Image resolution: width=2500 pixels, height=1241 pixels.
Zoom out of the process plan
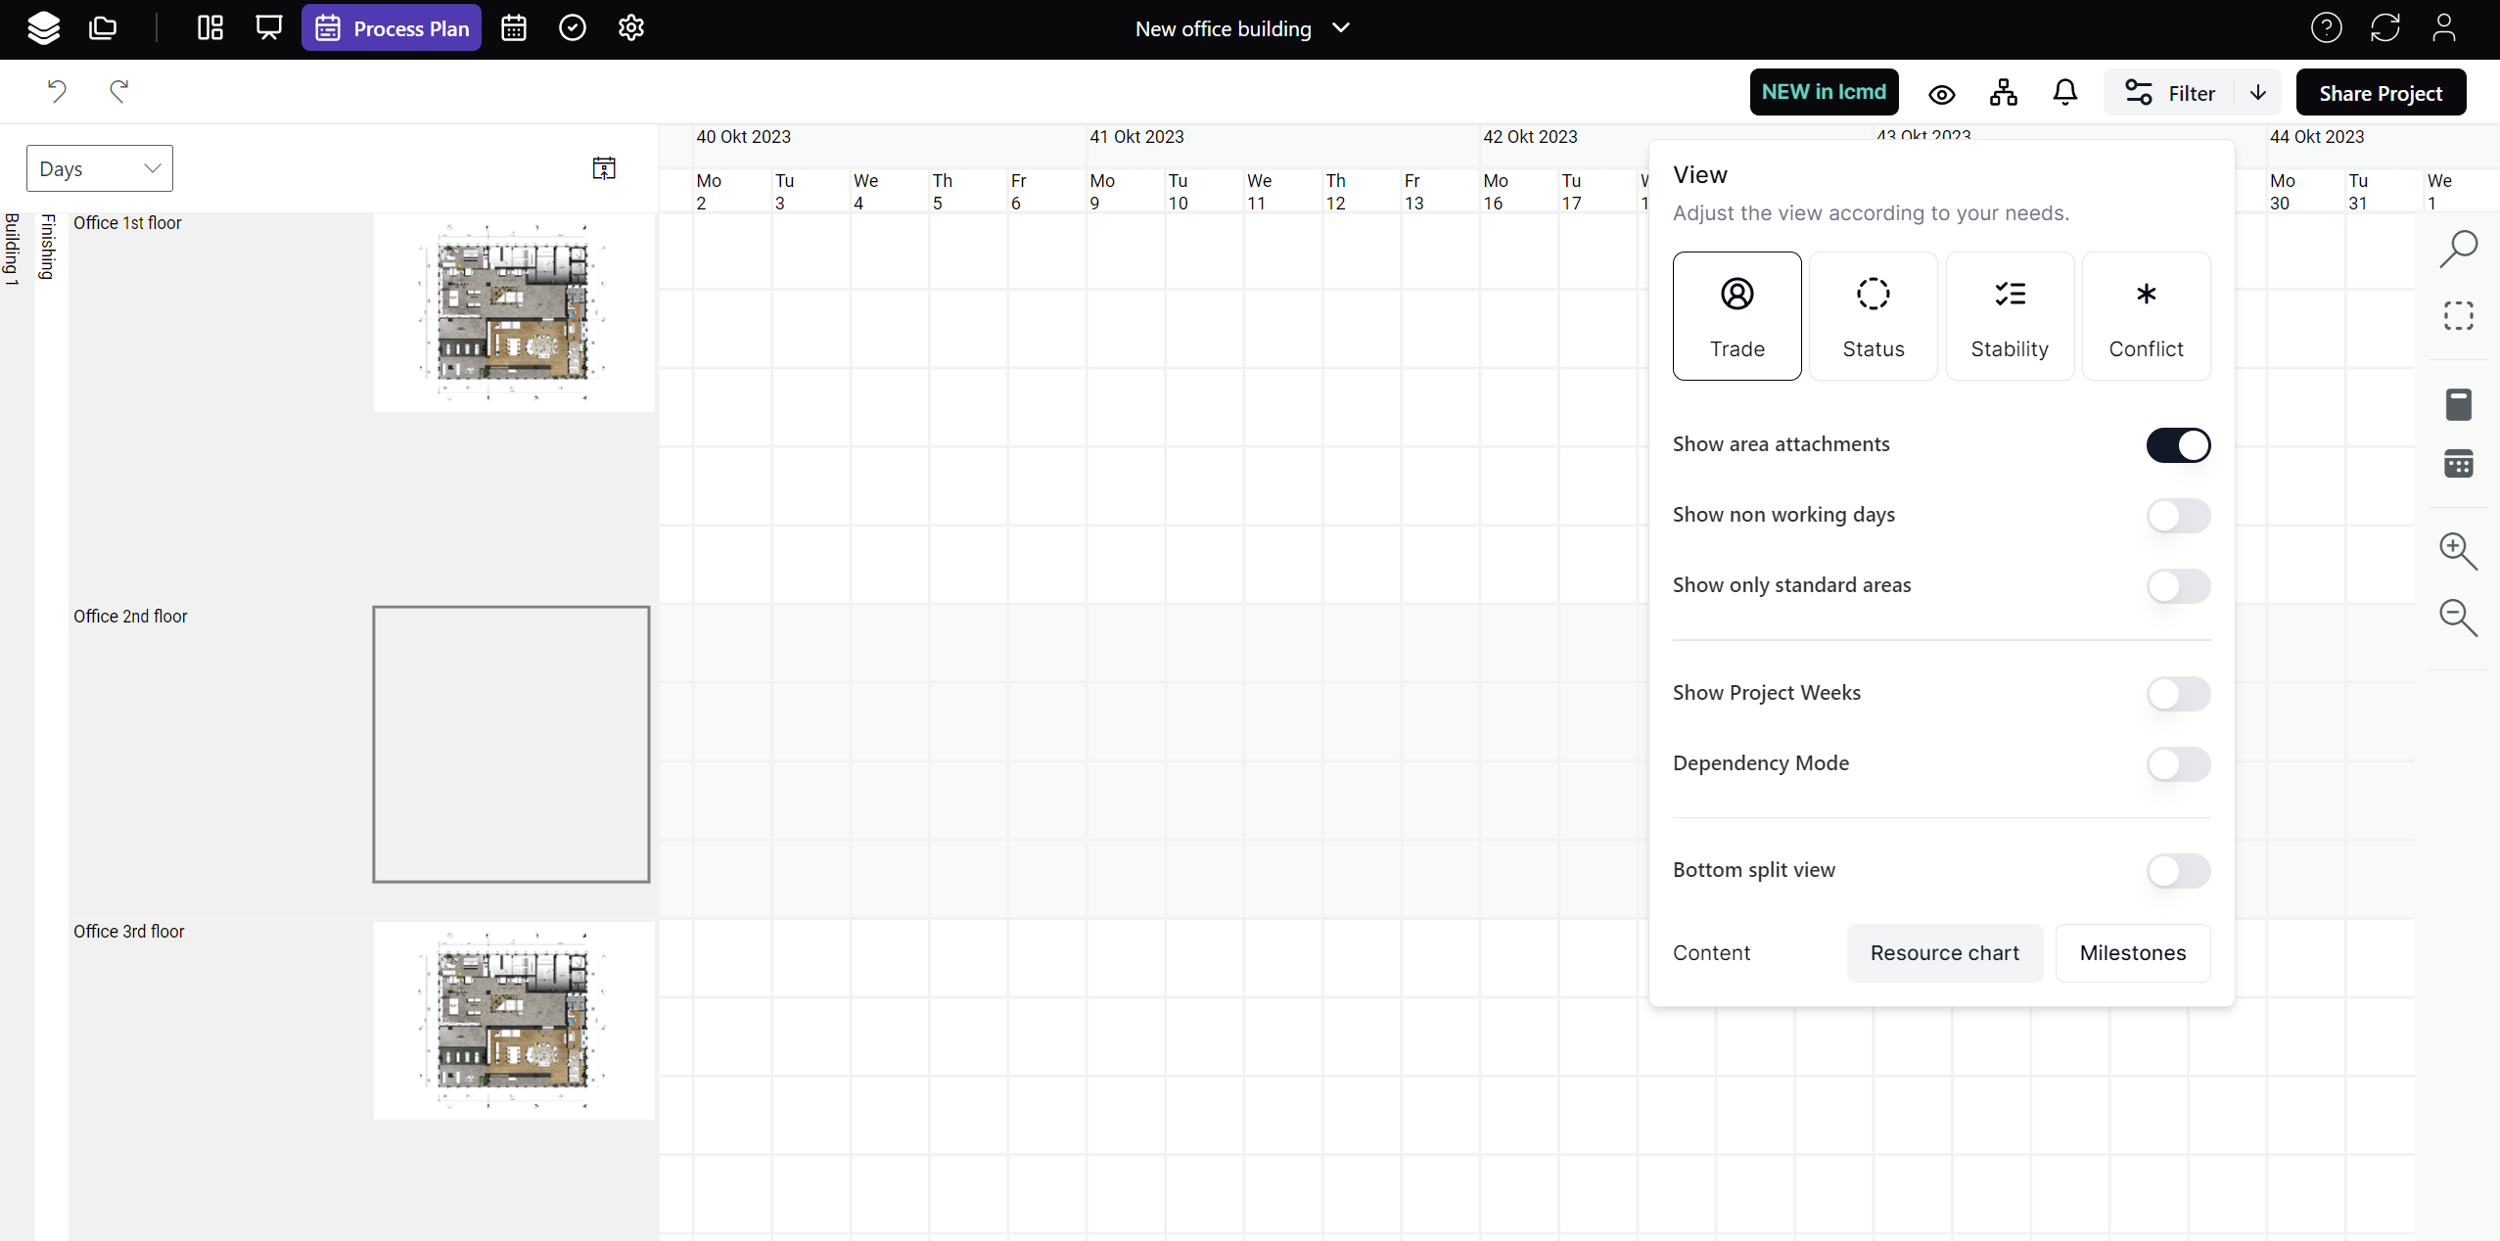pos(2458,618)
